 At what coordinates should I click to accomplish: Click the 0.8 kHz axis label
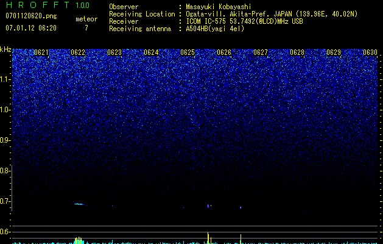pyautogui.click(x=5, y=171)
